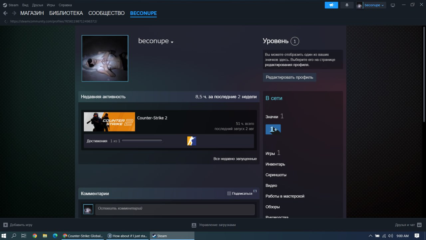The width and height of the screenshot is (426, 240).
Task: Open the Друзья menu
Action: coord(38,5)
